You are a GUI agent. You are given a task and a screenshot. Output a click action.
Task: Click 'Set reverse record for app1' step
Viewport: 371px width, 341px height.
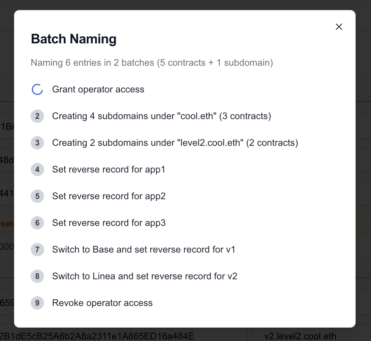(108, 169)
